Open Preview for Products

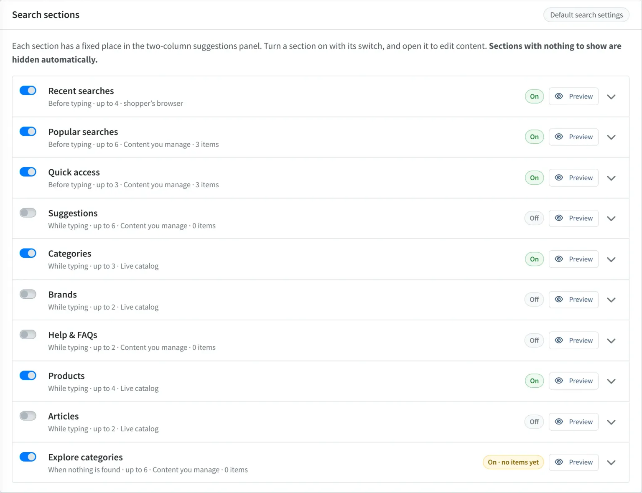573,381
